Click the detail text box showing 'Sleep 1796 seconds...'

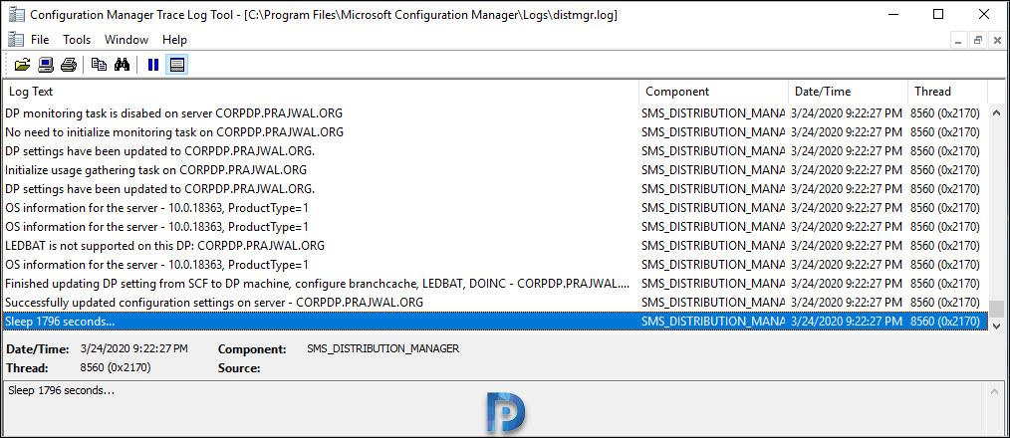tap(496, 410)
